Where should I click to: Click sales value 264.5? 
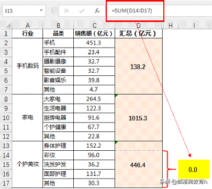click(94, 99)
